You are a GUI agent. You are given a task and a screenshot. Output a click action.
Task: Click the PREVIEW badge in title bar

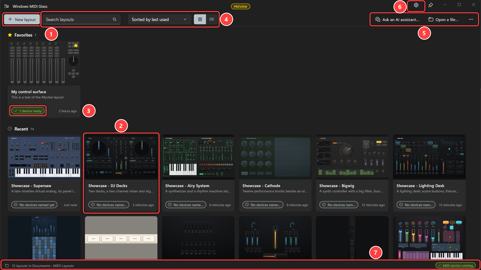click(x=240, y=7)
